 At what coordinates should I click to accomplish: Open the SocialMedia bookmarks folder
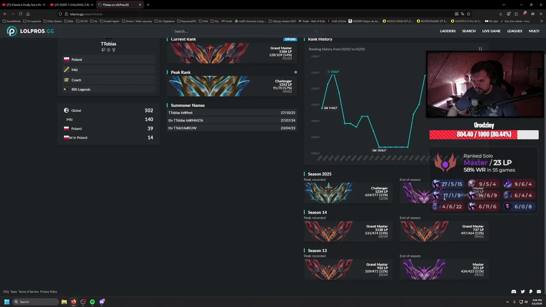pyautogui.click(x=11, y=21)
